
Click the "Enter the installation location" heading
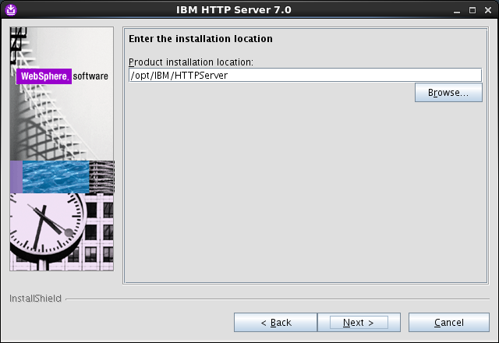(x=200, y=39)
